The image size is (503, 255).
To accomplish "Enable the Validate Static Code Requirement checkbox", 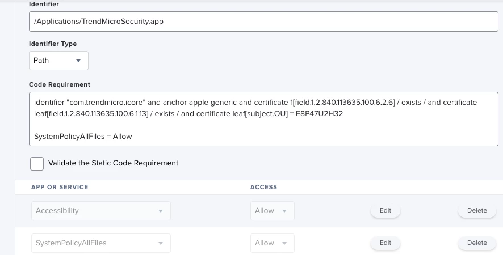I will click(x=37, y=164).
